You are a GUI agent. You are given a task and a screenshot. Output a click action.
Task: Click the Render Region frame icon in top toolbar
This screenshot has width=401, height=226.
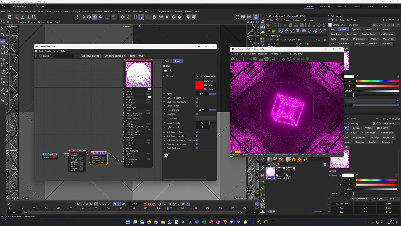[237, 17]
